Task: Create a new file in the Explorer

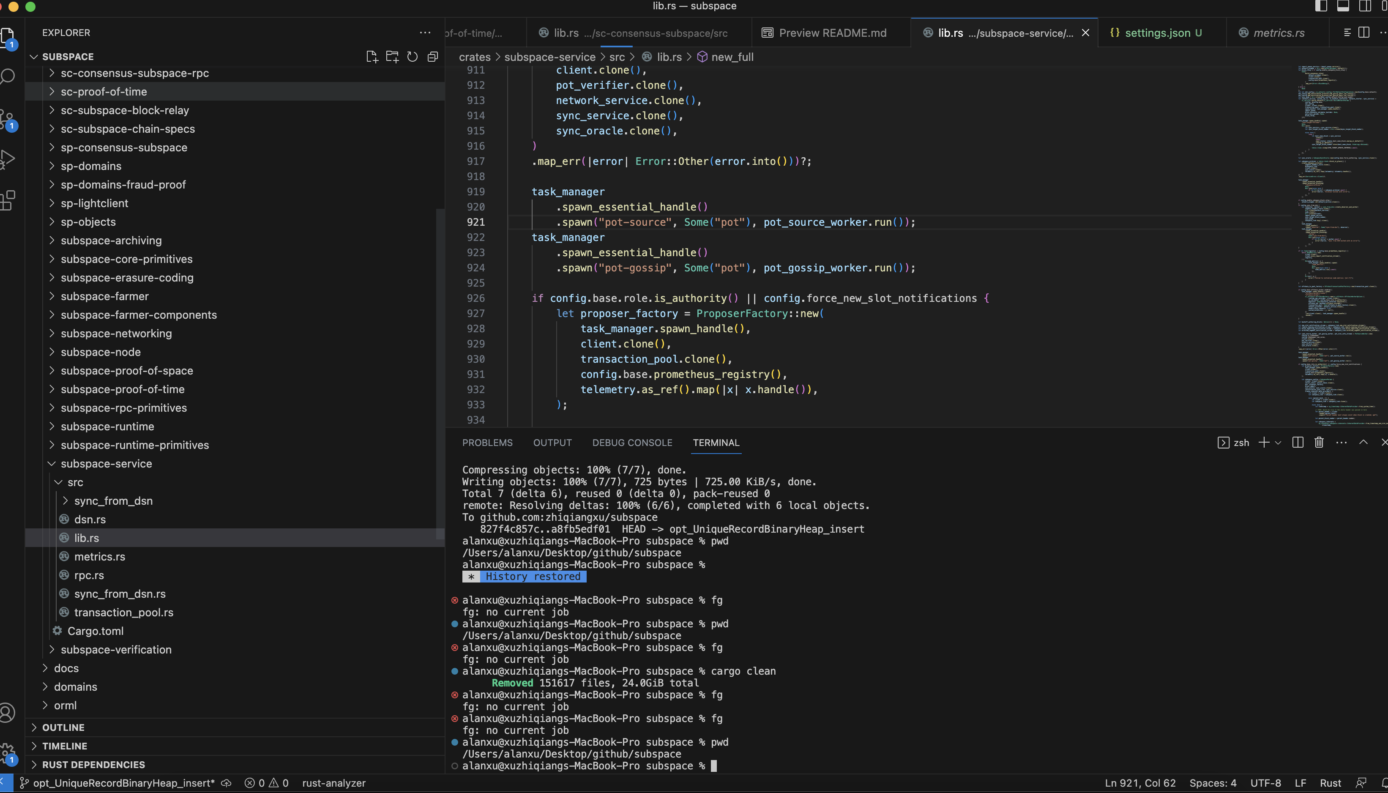Action: (372, 56)
